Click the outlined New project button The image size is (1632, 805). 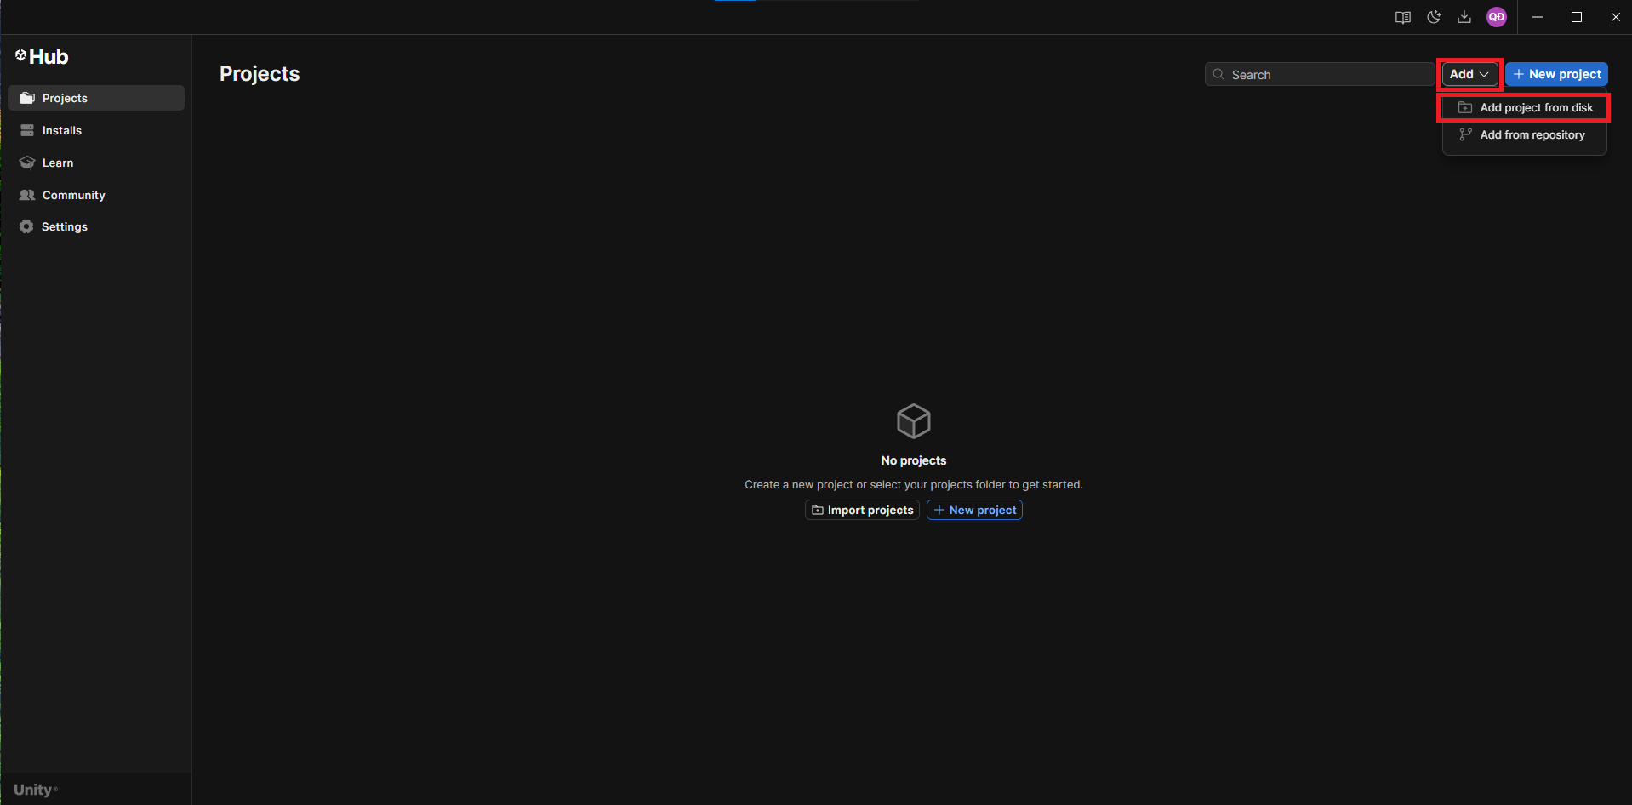974,510
